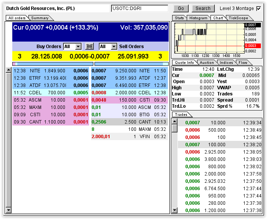Select NITE buy order 1.849.900
267x219 pixels.
(x=51, y=71)
